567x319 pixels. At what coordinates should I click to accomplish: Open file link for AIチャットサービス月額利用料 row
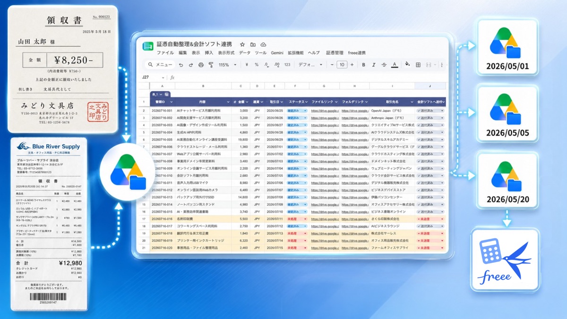coord(325,110)
